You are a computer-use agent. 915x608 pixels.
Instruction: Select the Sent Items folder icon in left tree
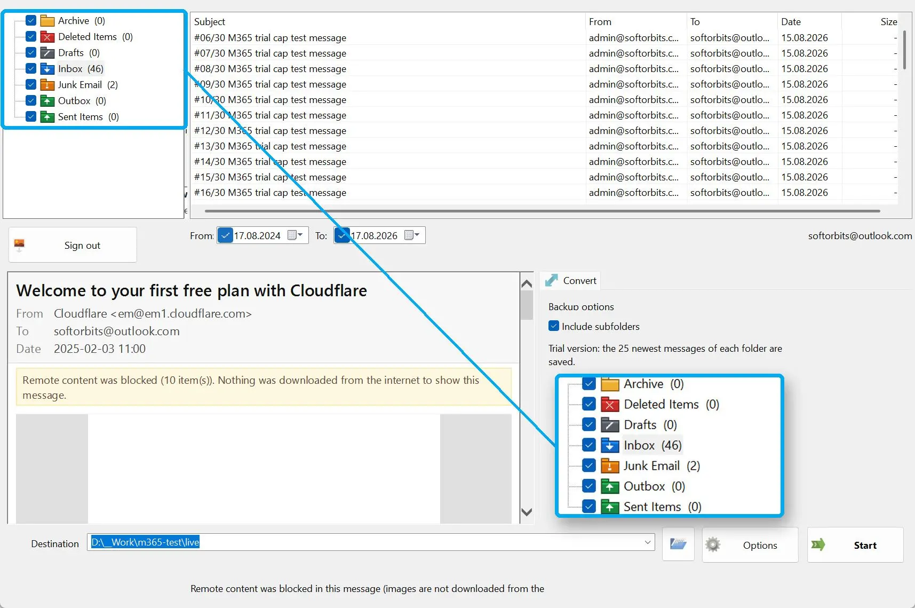47,117
